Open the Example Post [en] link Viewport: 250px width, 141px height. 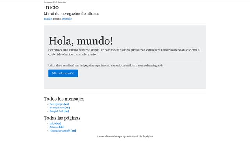pos(60,108)
